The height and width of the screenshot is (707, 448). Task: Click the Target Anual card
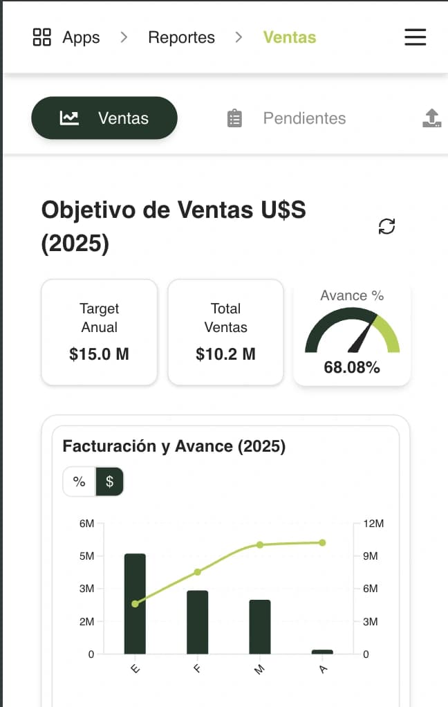100,332
